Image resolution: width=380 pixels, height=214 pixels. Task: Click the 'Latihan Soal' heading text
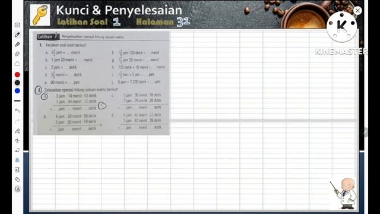(x=83, y=22)
